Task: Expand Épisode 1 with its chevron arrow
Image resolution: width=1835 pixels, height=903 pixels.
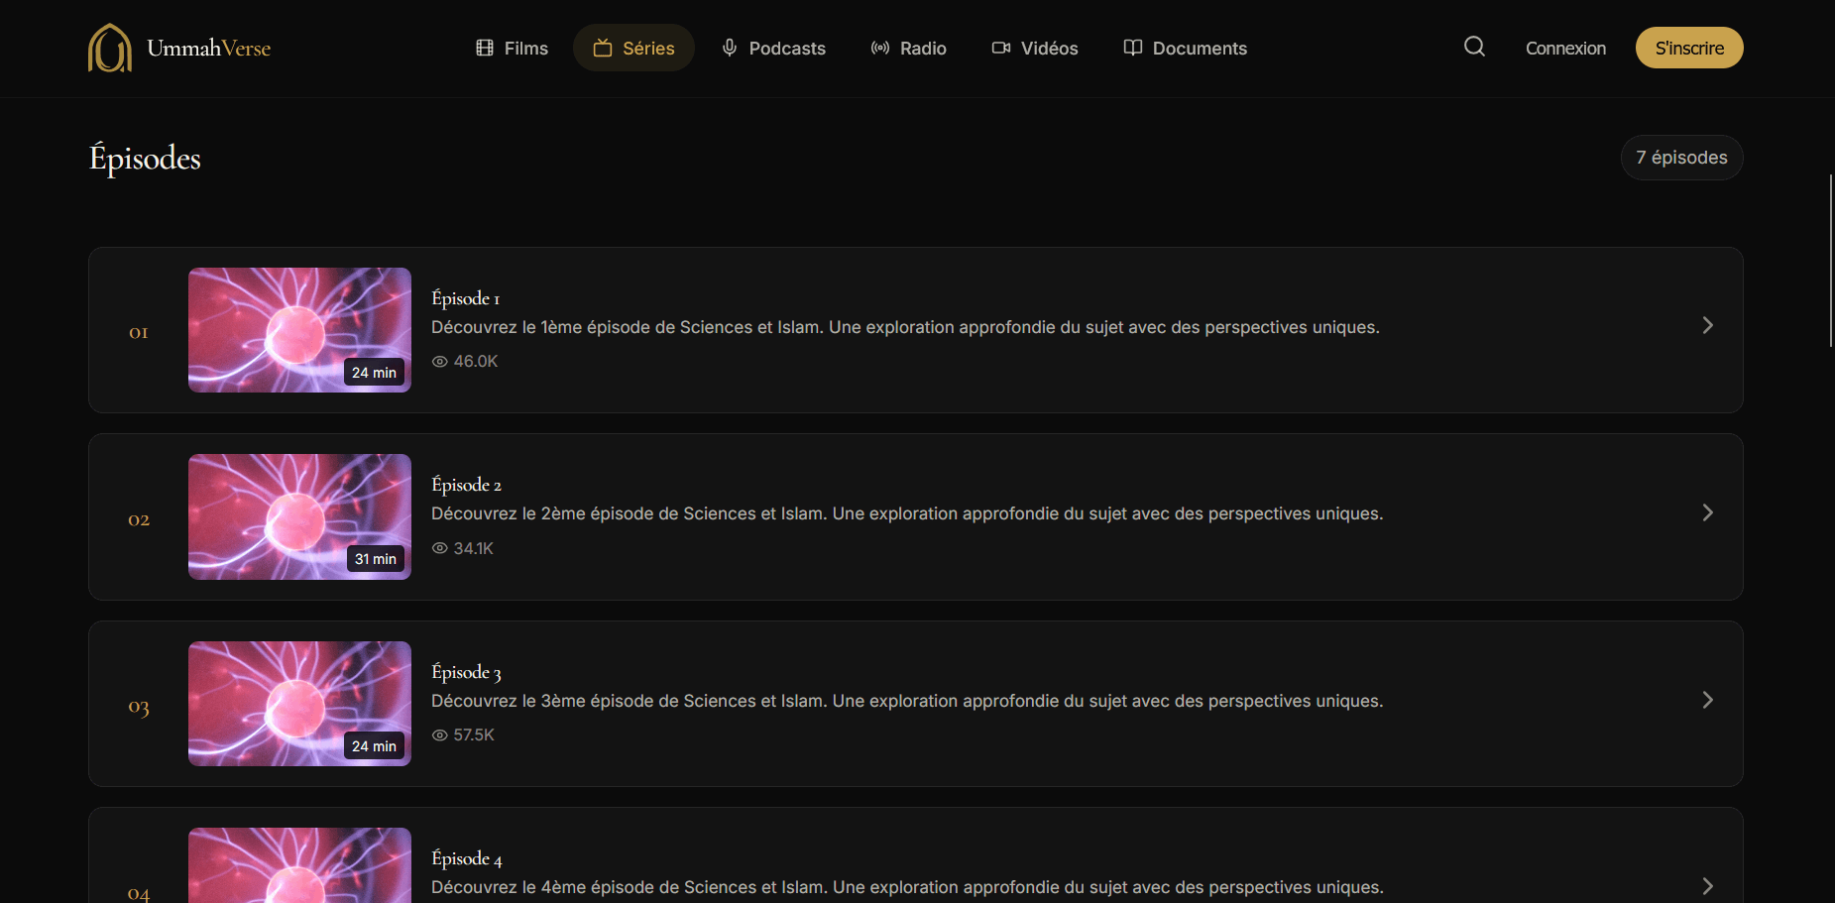Action: click(x=1707, y=325)
